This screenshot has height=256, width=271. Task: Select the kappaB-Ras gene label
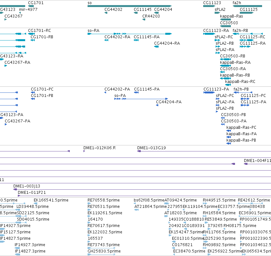coord(232,16)
